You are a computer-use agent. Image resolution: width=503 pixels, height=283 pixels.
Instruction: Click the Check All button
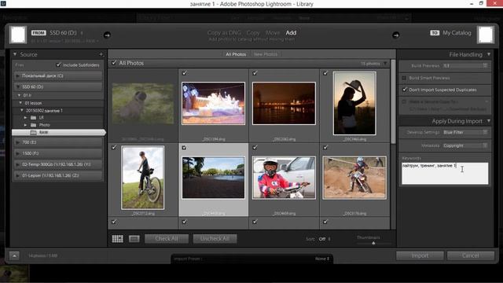tap(167, 239)
